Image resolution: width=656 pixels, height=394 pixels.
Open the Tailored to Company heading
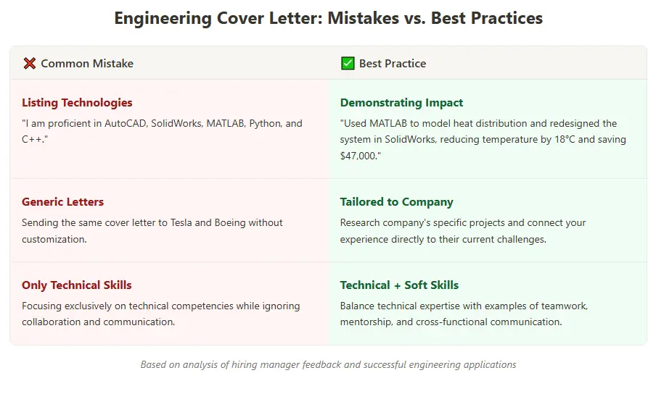click(396, 201)
